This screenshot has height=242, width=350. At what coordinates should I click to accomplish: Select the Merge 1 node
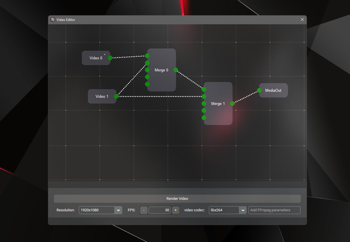[218, 104]
